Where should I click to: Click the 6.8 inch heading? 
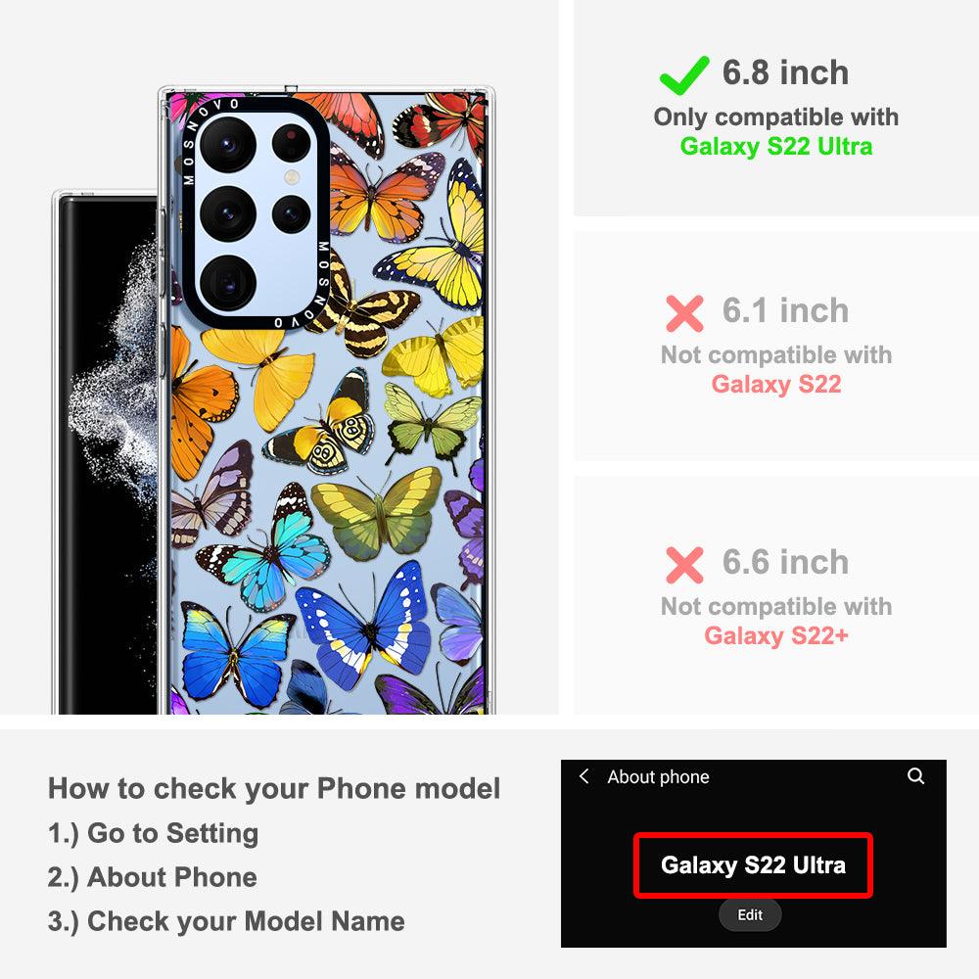785,72
